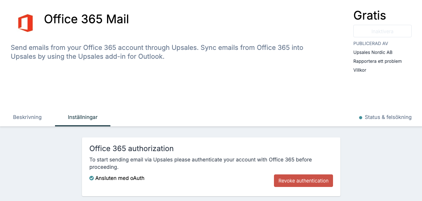Viewport: 422px width, 201px height.
Task: Click the teal status dot indicator
Action: (361, 117)
